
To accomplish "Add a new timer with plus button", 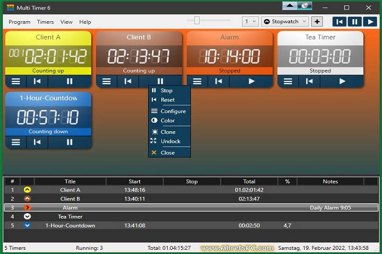I will pos(317,22).
